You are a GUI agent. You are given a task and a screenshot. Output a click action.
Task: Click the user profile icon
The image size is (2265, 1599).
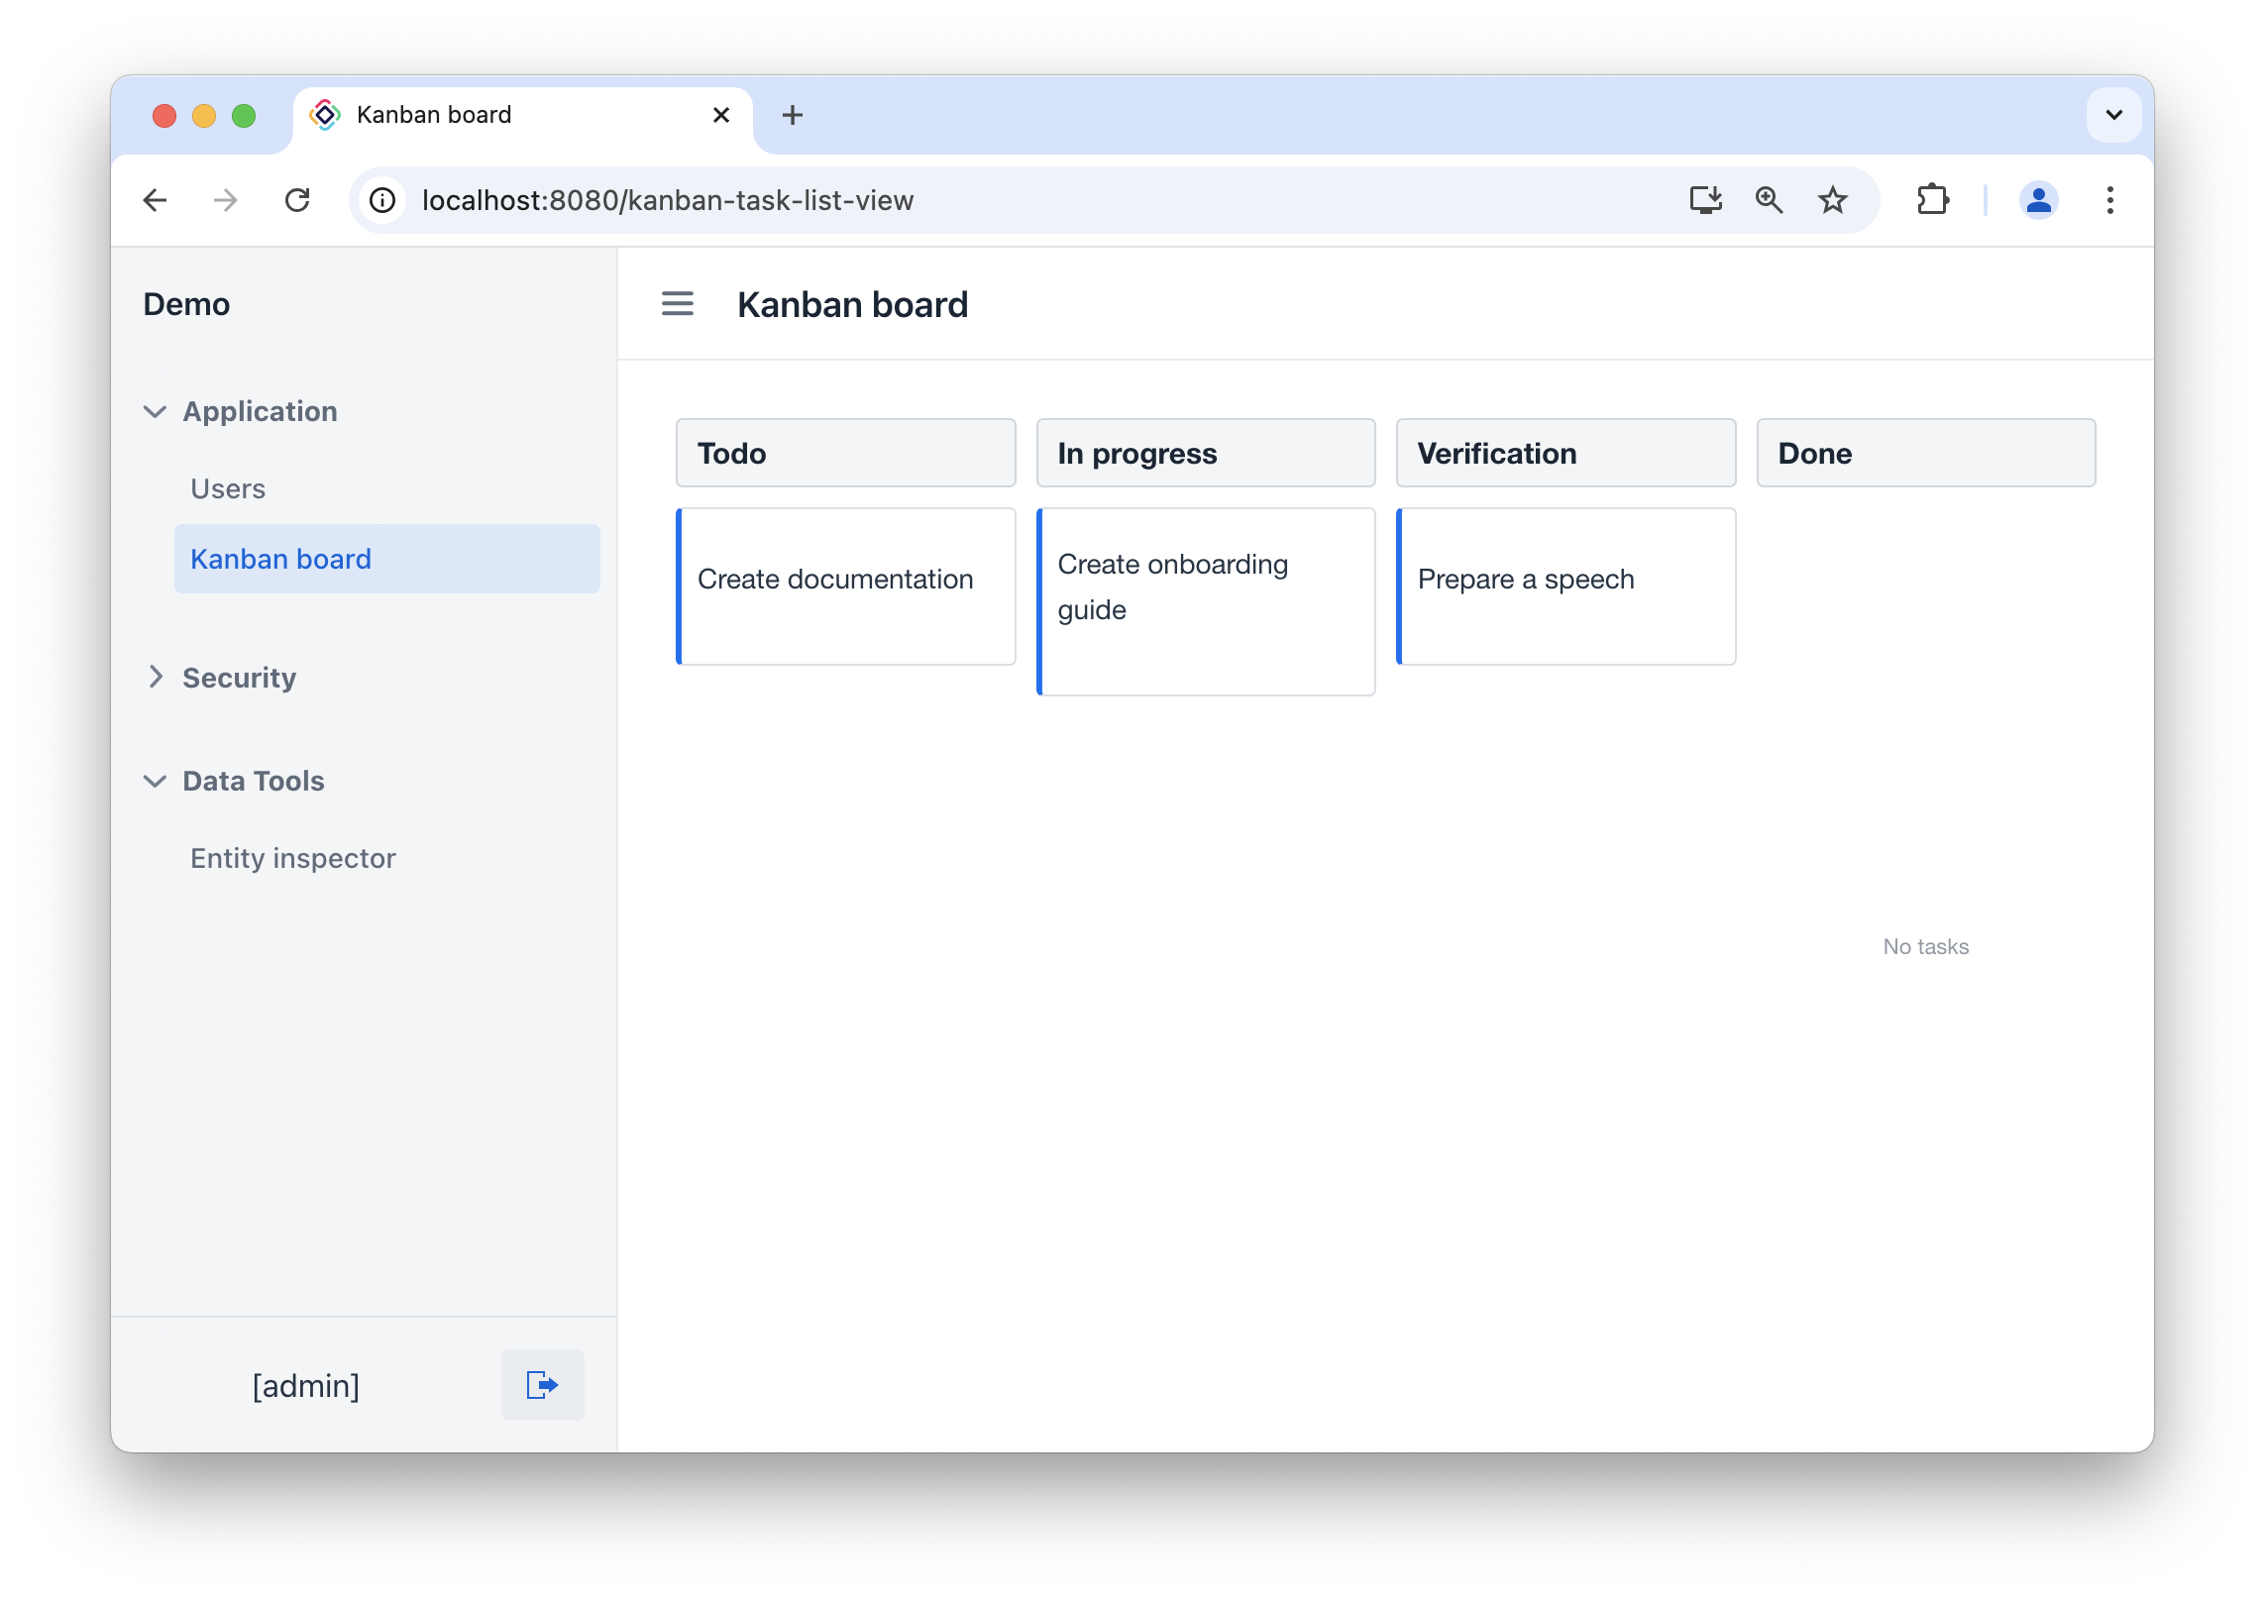[2038, 199]
